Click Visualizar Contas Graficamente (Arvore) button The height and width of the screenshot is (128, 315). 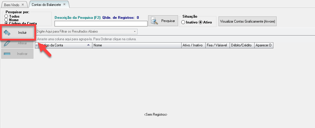(248, 21)
